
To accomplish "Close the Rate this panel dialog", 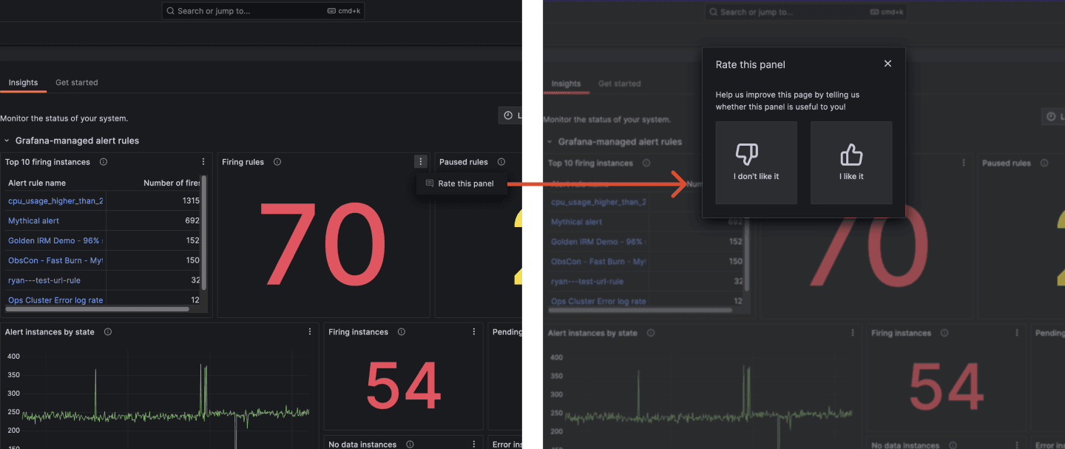I will [x=887, y=64].
